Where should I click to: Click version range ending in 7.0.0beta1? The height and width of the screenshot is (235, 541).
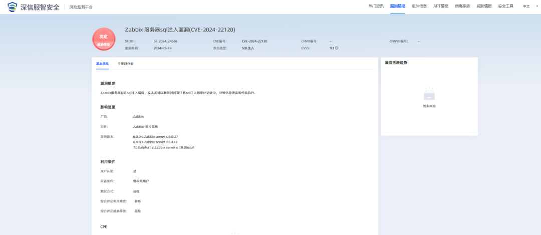(x=164, y=147)
